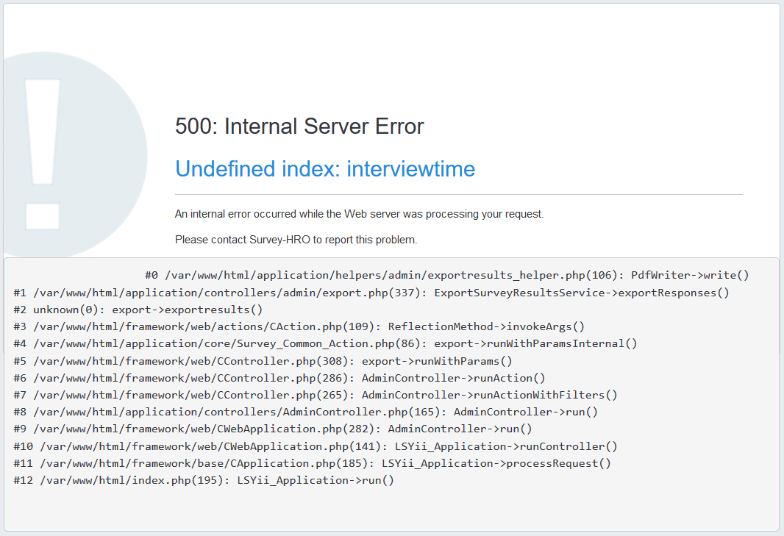784x536 pixels.
Task: Click the "Undefined index: interviewtime" error title
Action: click(325, 169)
